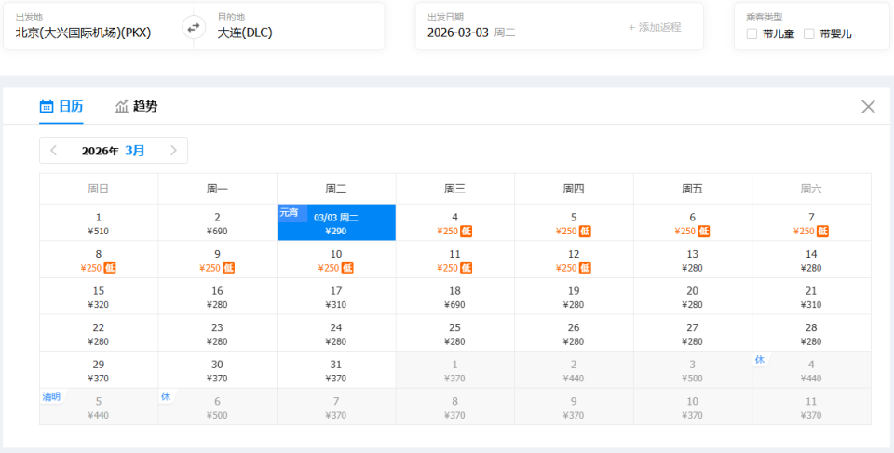Select March 18 priced at ¥690
The width and height of the screenshot is (894, 453).
(x=454, y=297)
